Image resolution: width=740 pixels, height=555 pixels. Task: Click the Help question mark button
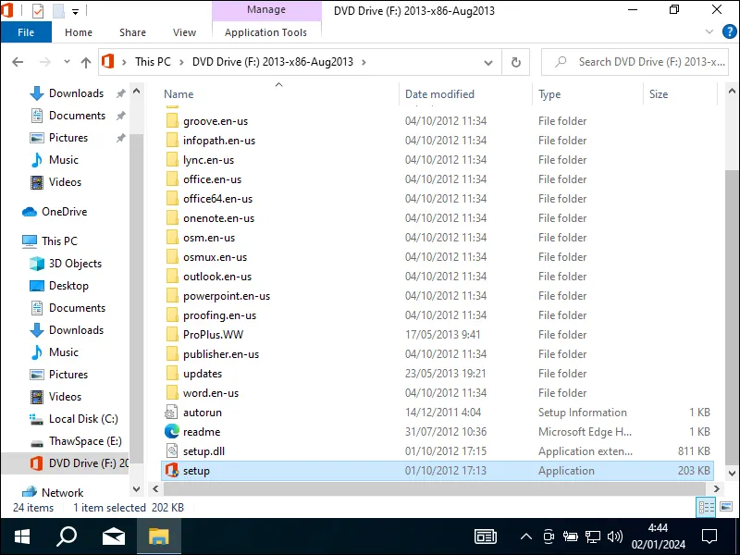(730, 31)
